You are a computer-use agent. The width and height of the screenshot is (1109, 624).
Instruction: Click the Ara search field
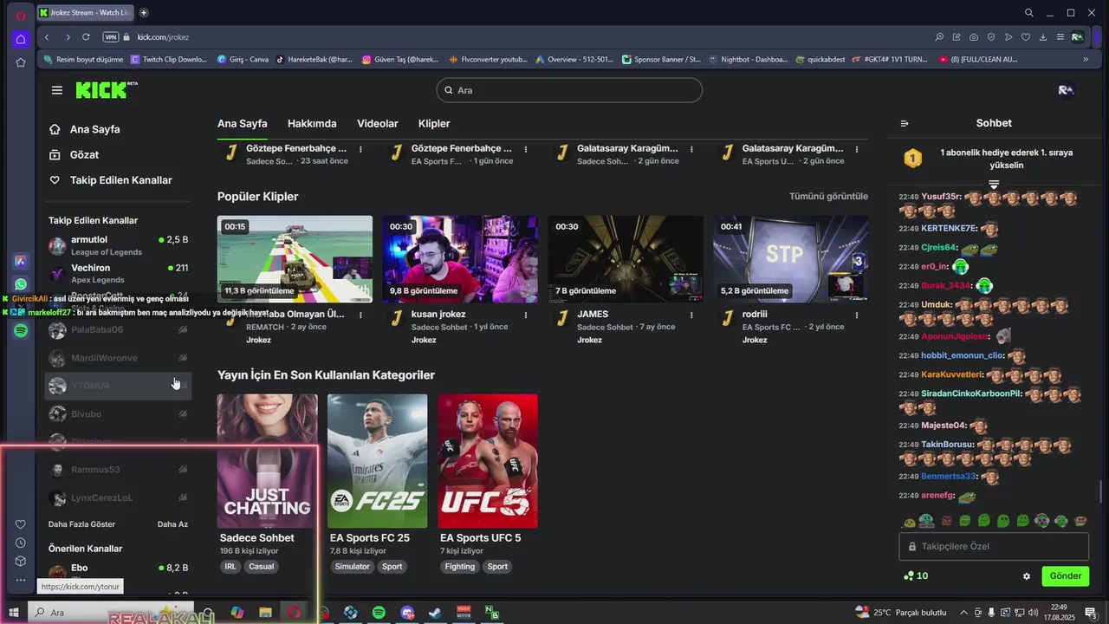[x=569, y=90]
